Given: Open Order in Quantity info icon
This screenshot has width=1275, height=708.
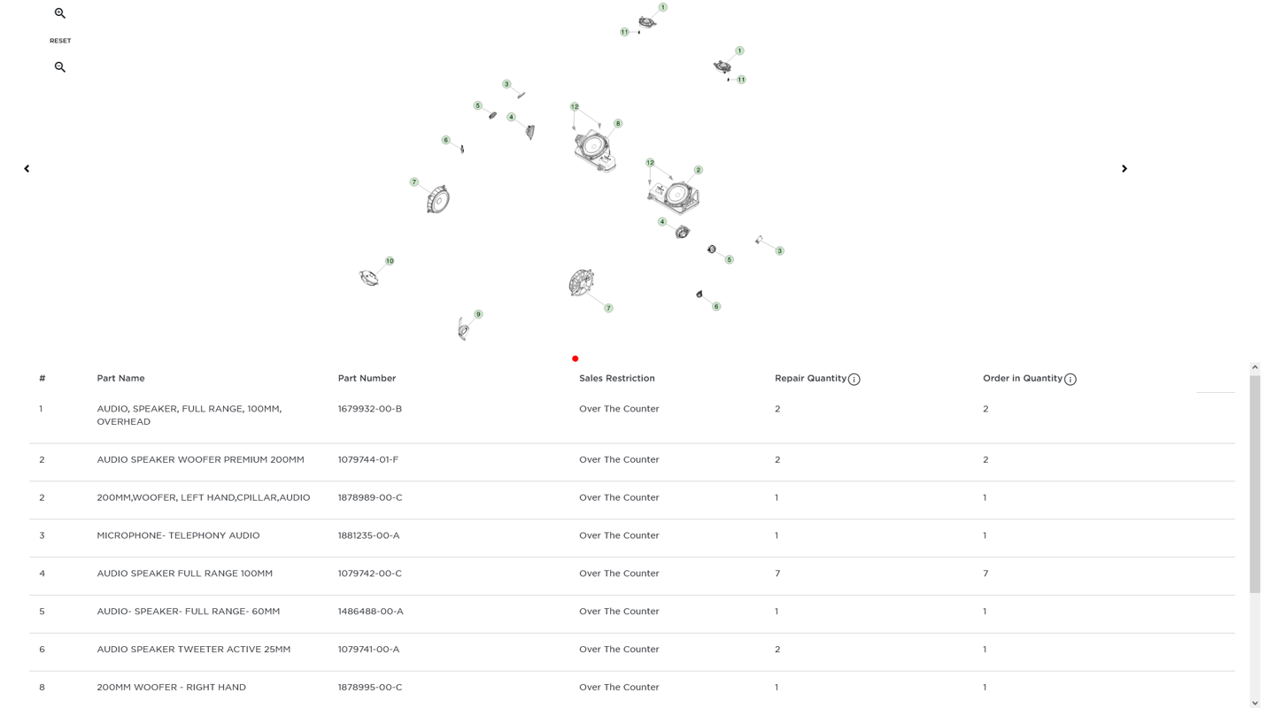Looking at the screenshot, I should tap(1070, 380).
